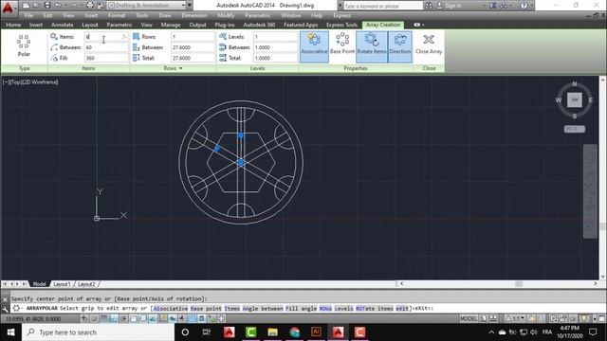Open Adobe Illustrator from taskbar

316,332
